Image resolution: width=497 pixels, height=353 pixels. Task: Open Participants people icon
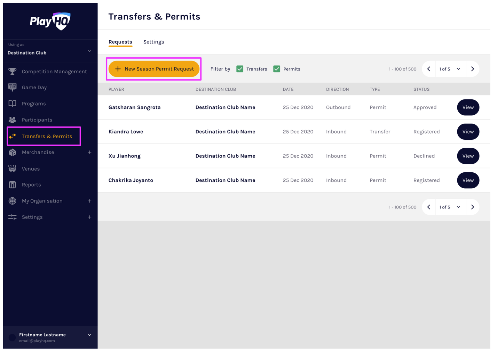coord(13,120)
